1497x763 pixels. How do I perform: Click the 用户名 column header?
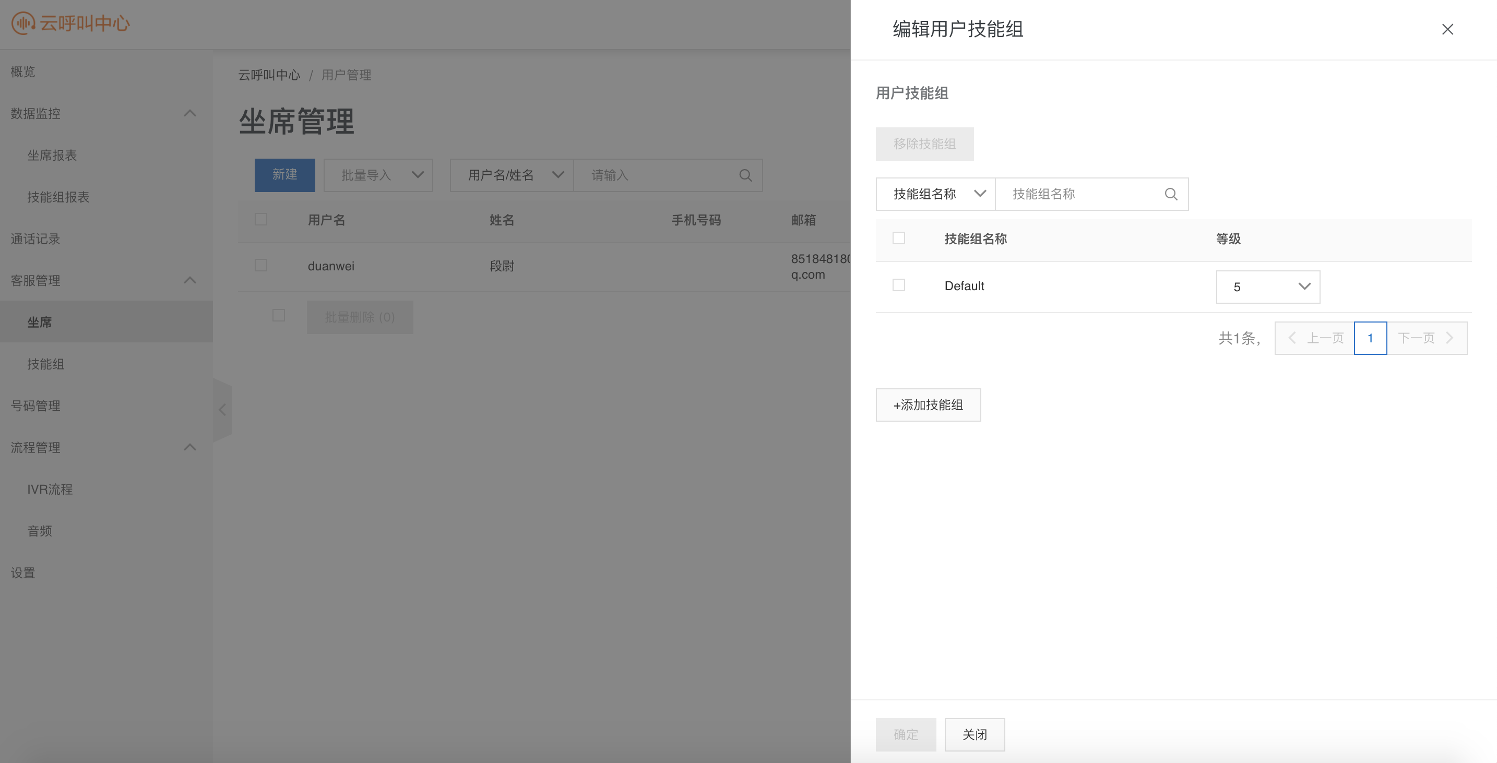[326, 220]
